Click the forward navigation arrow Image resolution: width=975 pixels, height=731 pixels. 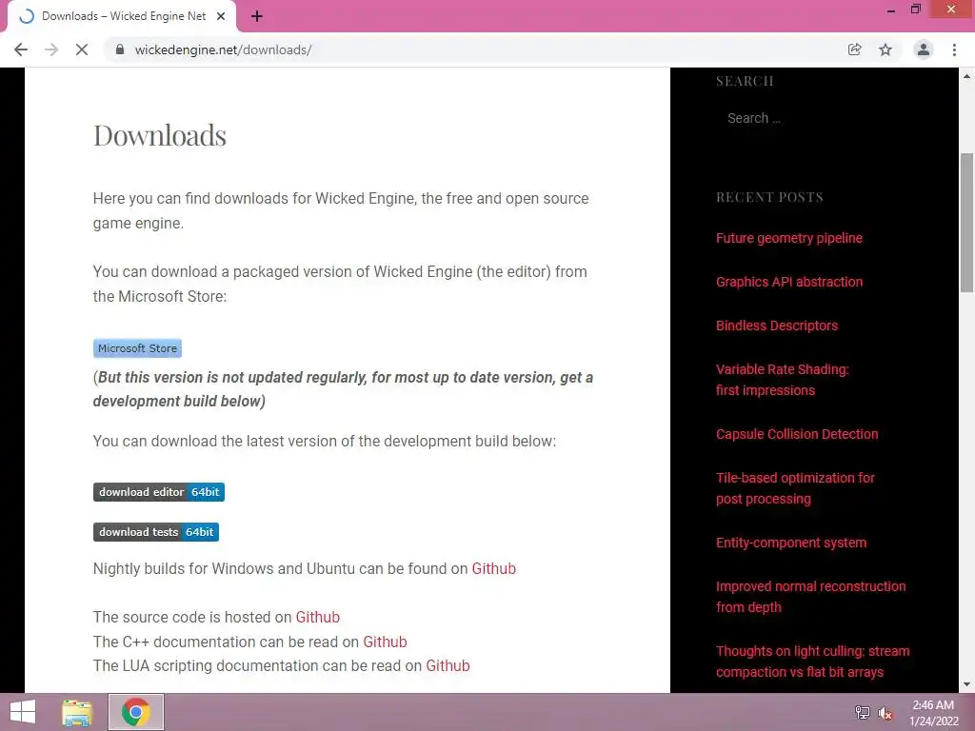pyautogui.click(x=51, y=49)
